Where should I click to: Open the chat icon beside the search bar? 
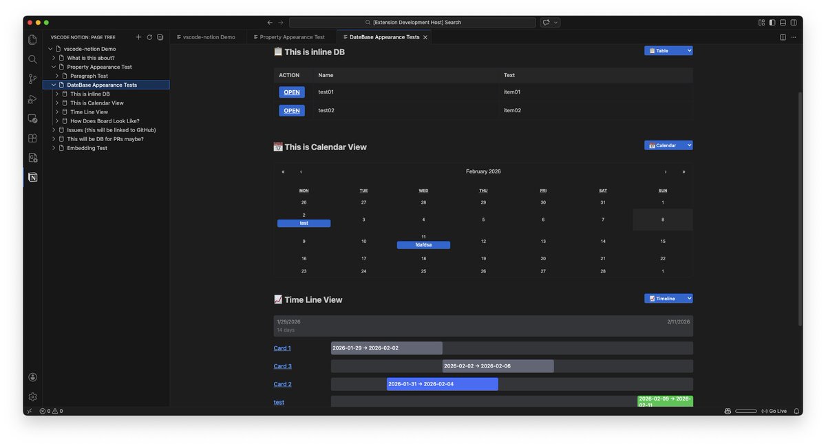click(x=546, y=22)
